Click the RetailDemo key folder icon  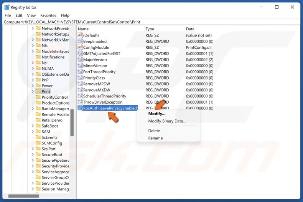click(38, 120)
